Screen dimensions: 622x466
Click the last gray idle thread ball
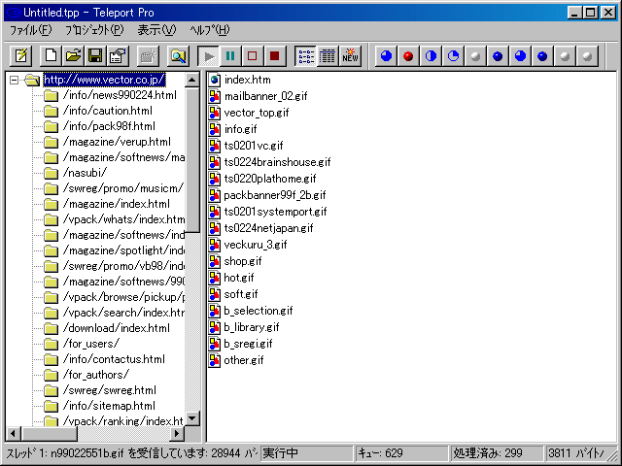587,56
